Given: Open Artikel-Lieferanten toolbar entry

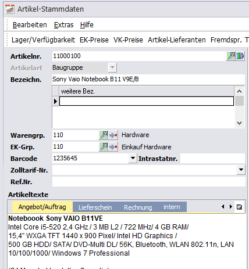Looking at the screenshot, I should pos(177,40).
